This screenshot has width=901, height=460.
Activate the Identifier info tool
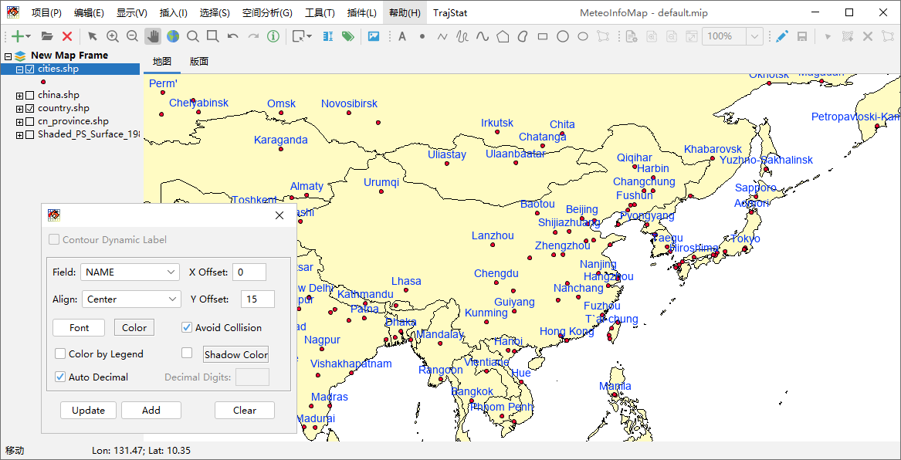[273, 36]
